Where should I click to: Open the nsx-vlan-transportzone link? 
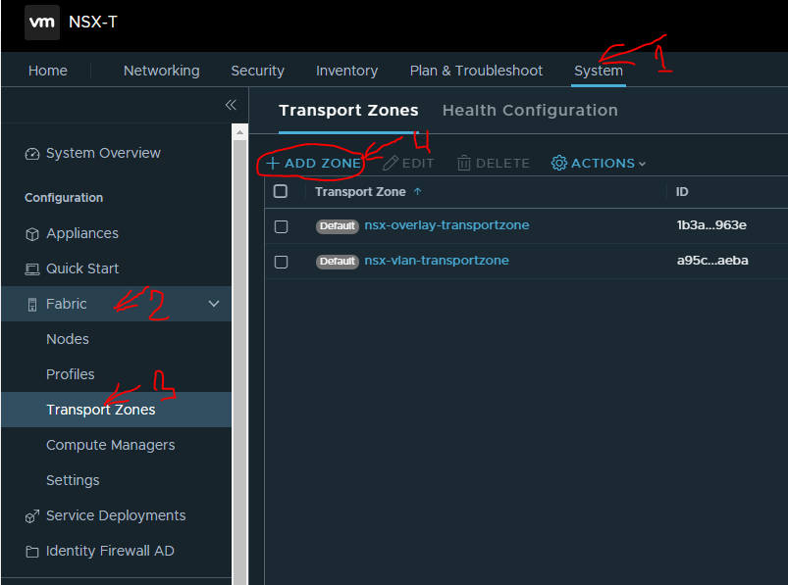point(437,261)
